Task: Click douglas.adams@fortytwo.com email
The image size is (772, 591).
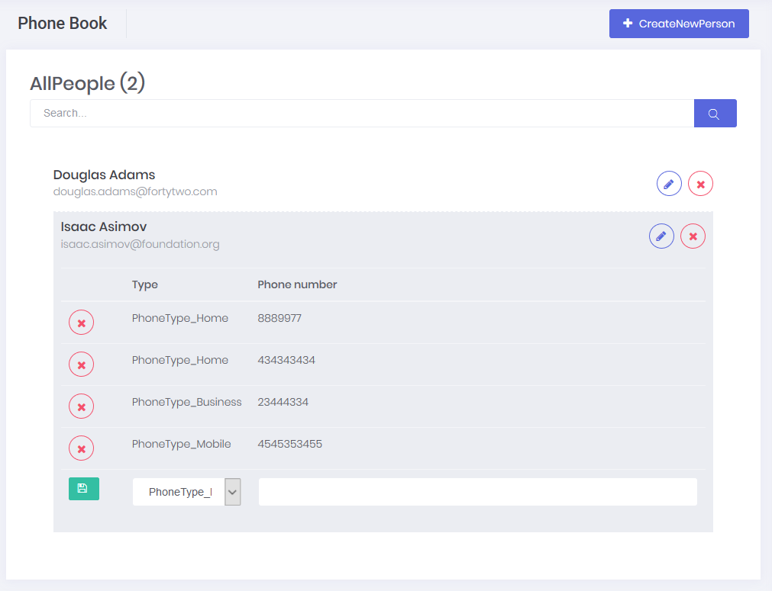Action: pyautogui.click(x=135, y=191)
